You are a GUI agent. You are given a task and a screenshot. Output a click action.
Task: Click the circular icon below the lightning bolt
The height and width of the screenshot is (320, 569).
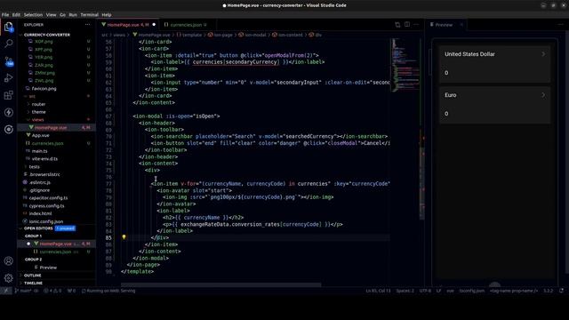(x=8, y=129)
